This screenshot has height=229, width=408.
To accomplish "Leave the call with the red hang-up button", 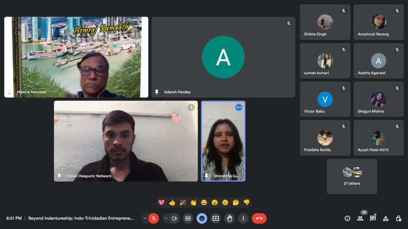I will (x=259, y=218).
